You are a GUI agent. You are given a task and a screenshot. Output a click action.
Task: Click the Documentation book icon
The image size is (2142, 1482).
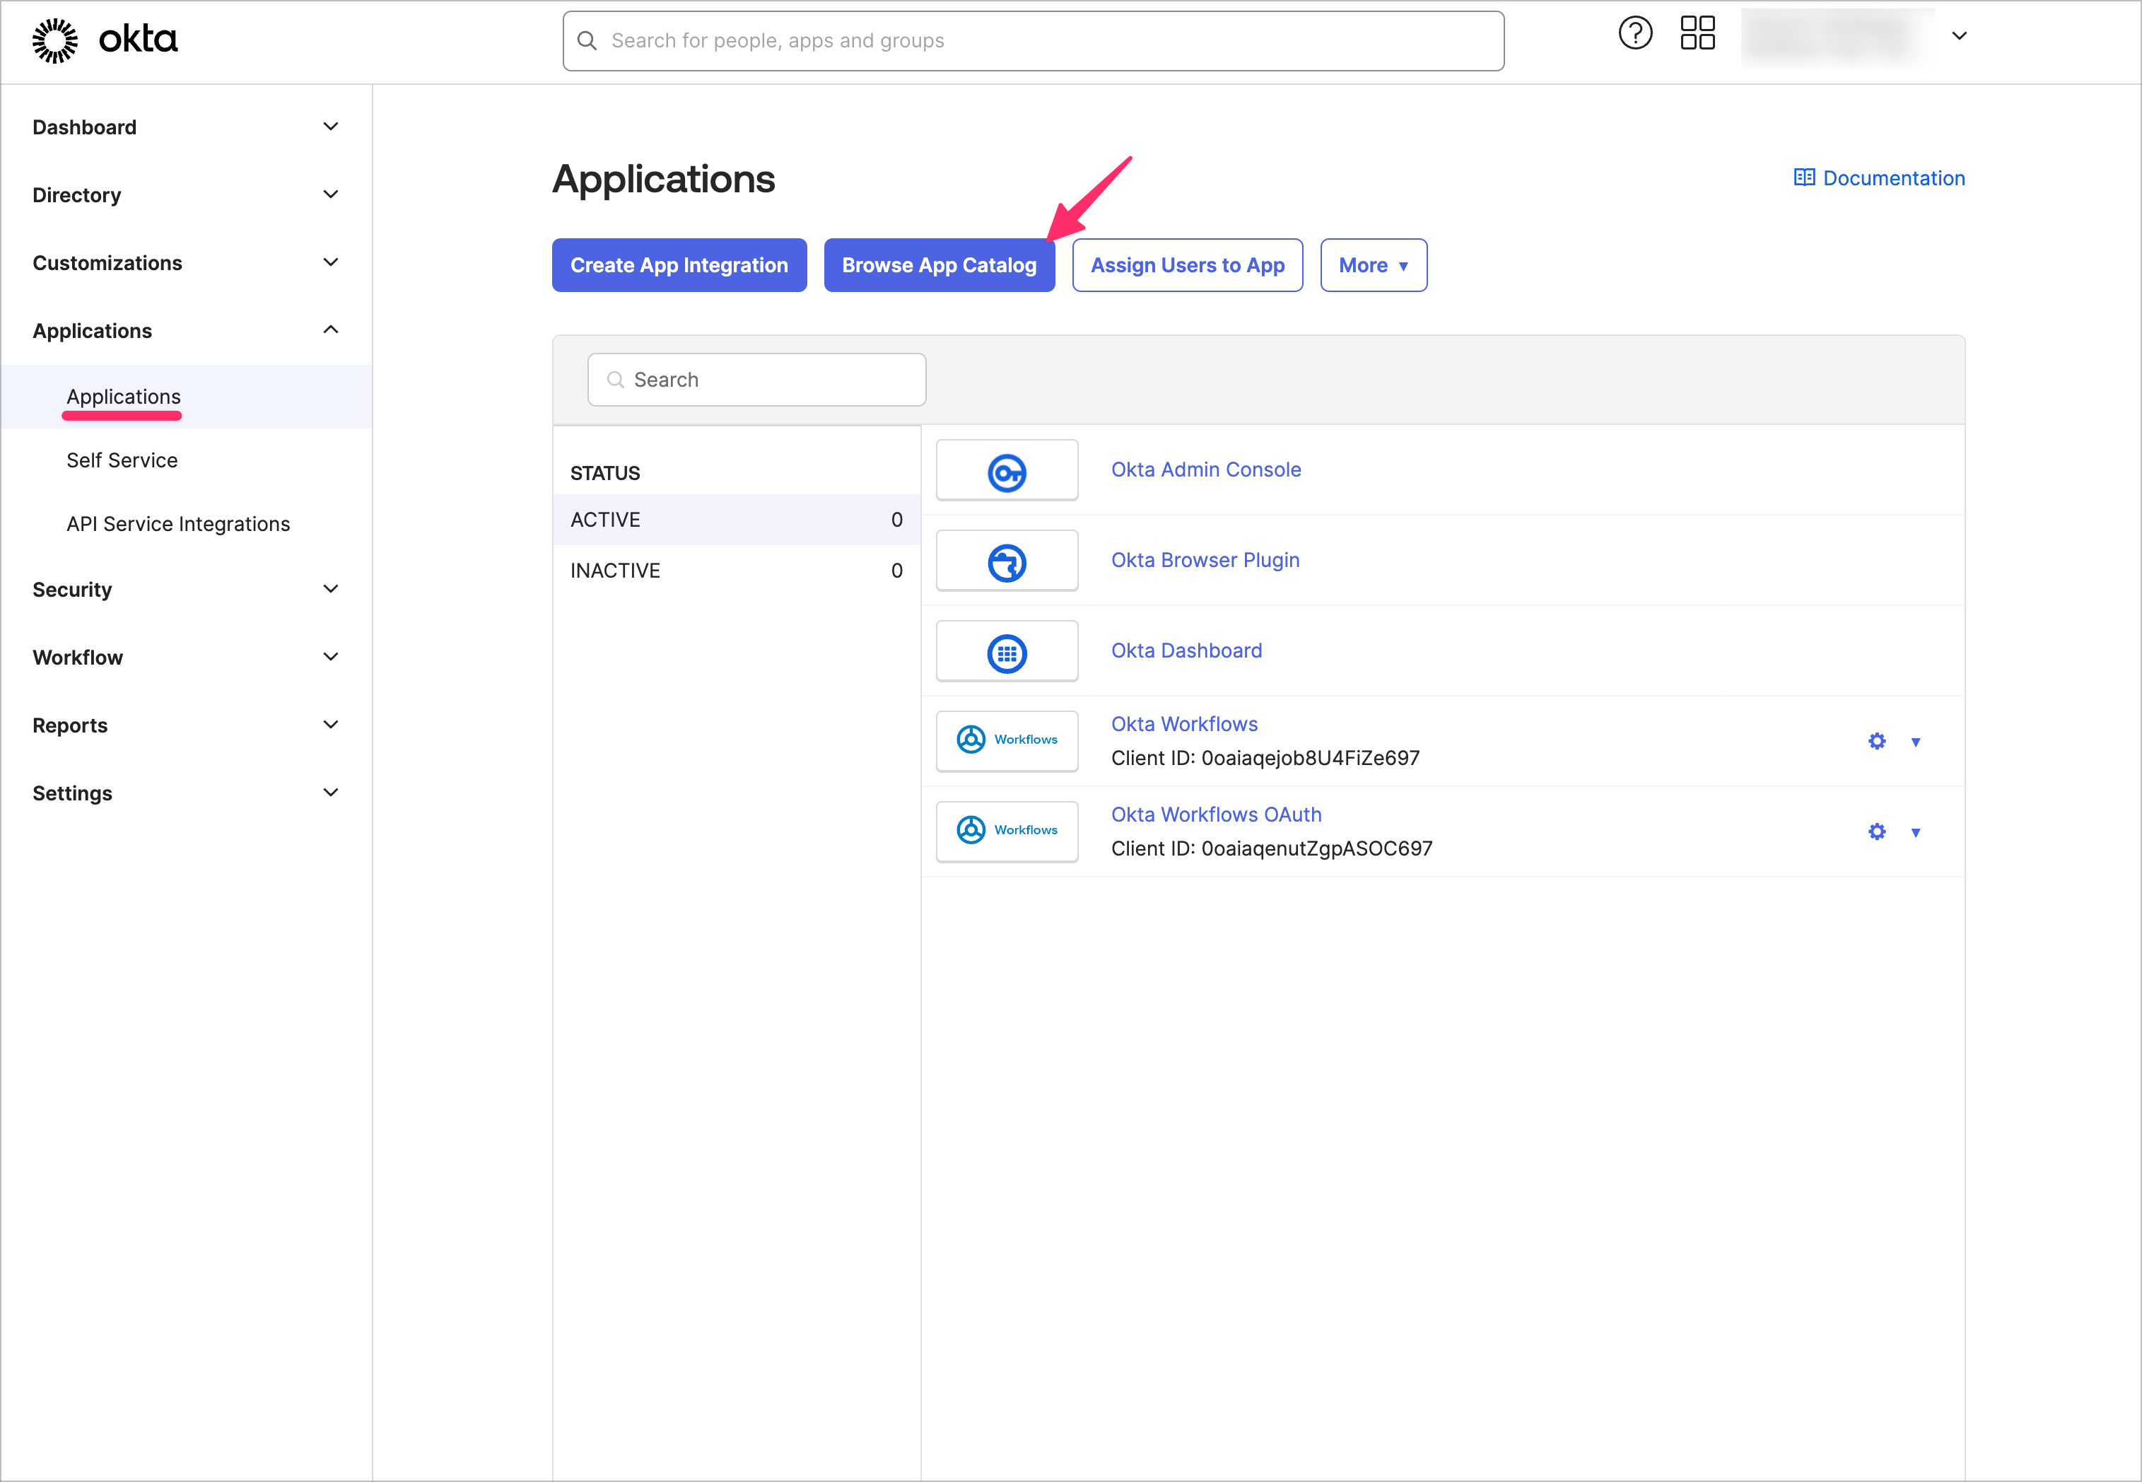pos(1804,177)
